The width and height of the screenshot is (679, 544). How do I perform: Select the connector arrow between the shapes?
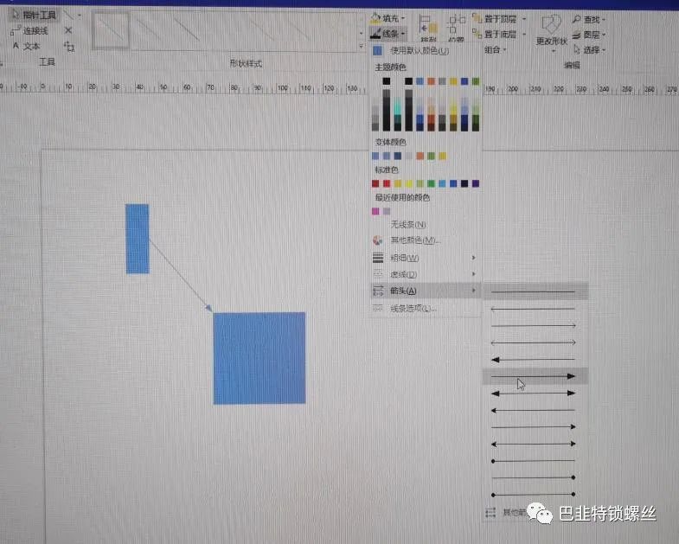click(180, 275)
